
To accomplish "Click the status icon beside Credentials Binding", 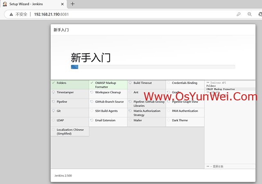I will [x=169, y=83].
